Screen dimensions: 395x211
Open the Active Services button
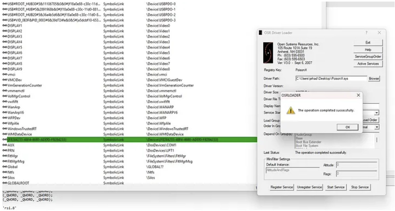[x=368, y=64]
